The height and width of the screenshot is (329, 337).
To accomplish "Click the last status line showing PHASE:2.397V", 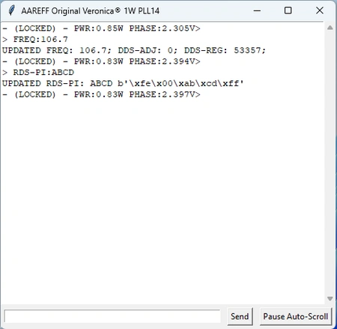I will (x=101, y=94).
